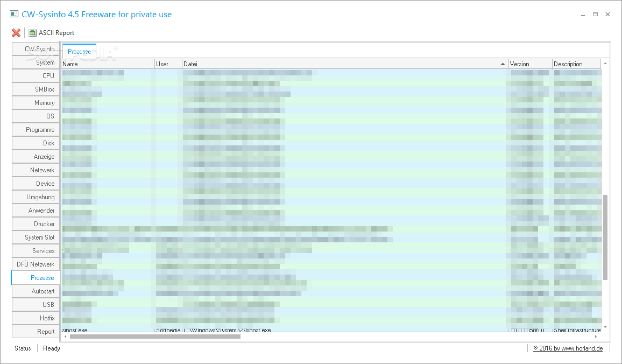622x364 pixels.
Task: Minimize the CW-Sysinfo window
Action: (583, 15)
